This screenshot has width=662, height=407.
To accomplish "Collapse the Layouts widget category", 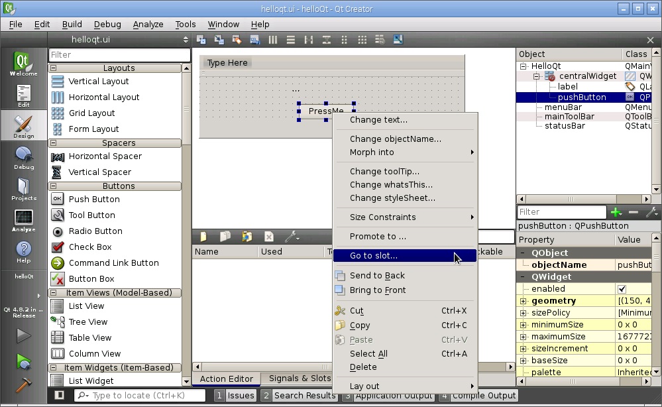I will pyautogui.click(x=54, y=68).
